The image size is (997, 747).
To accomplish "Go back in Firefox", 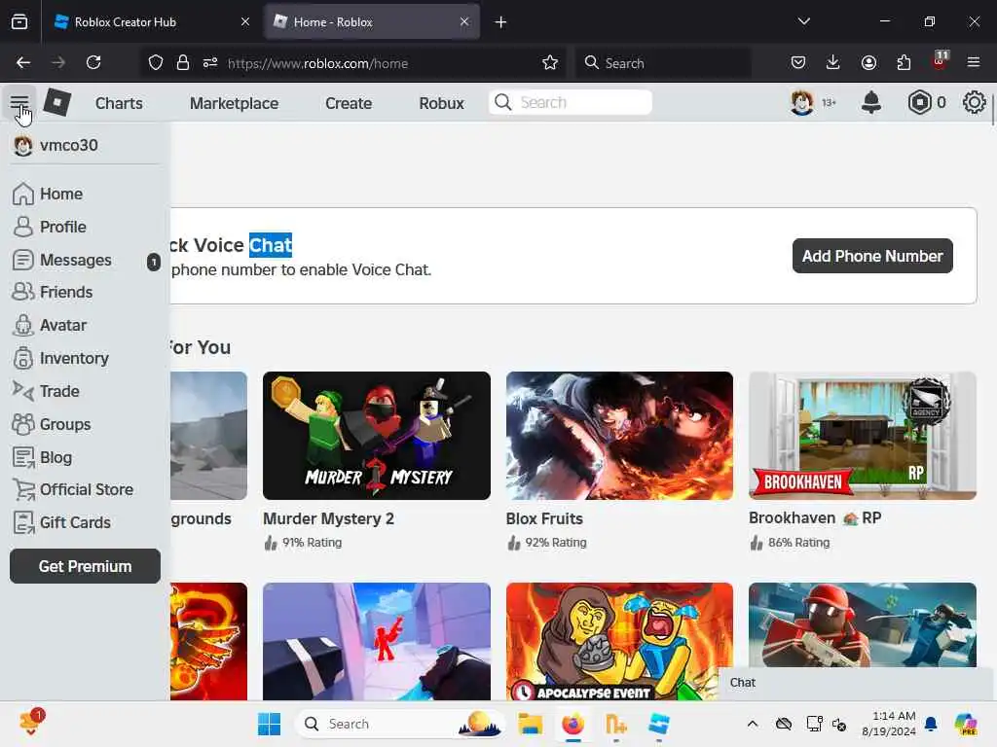I will [x=23, y=62].
